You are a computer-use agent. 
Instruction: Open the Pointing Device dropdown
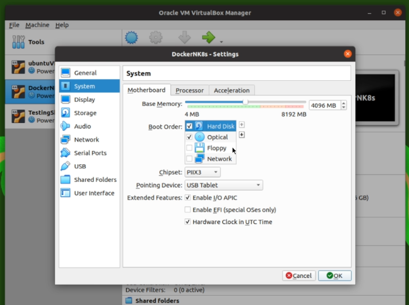224,185
